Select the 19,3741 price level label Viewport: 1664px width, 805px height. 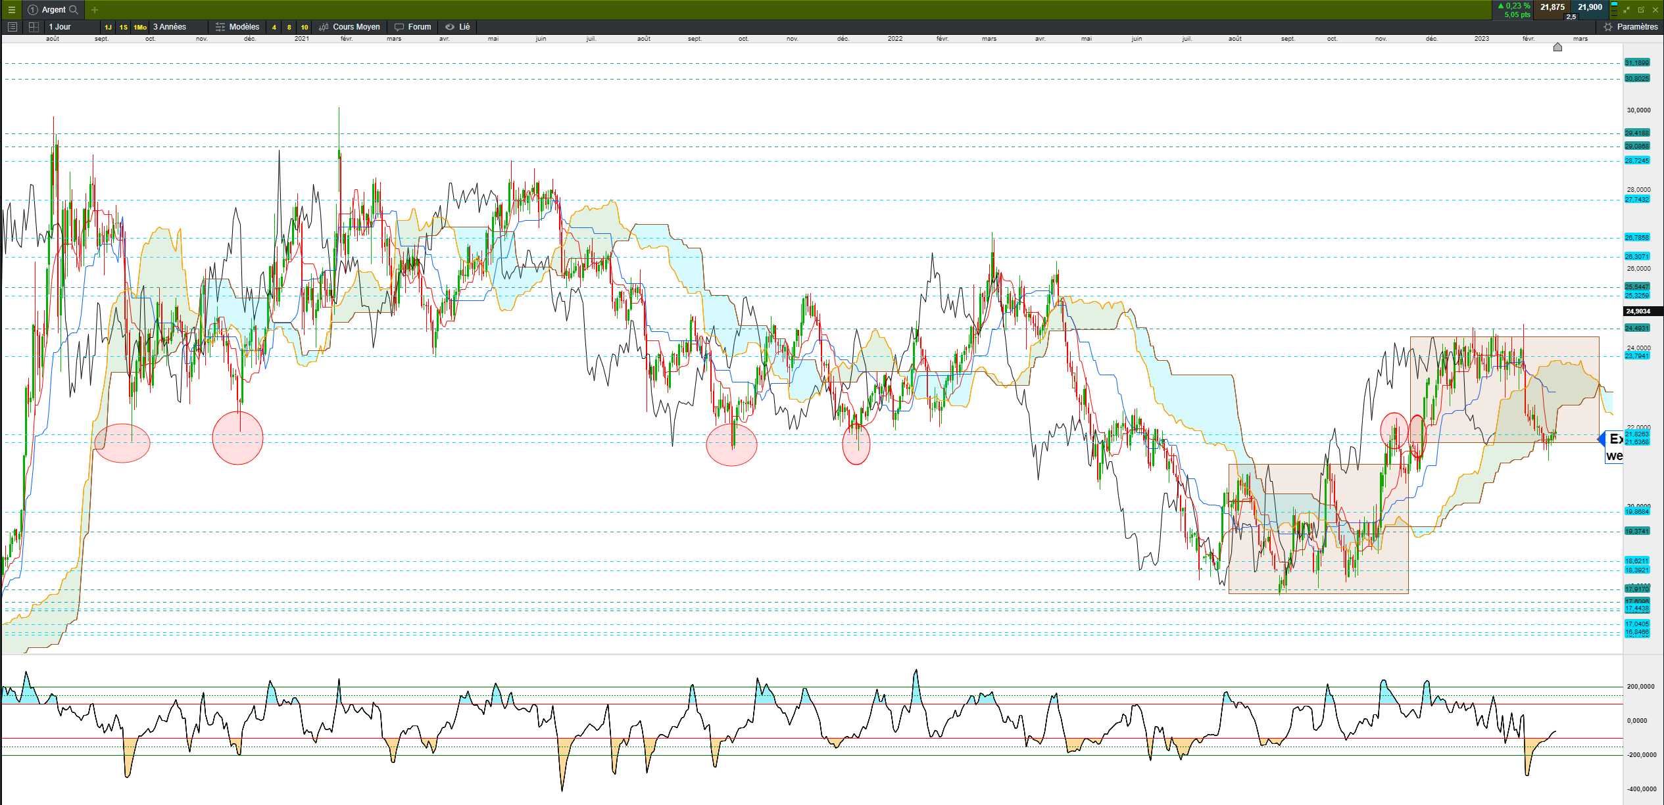tap(1637, 532)
